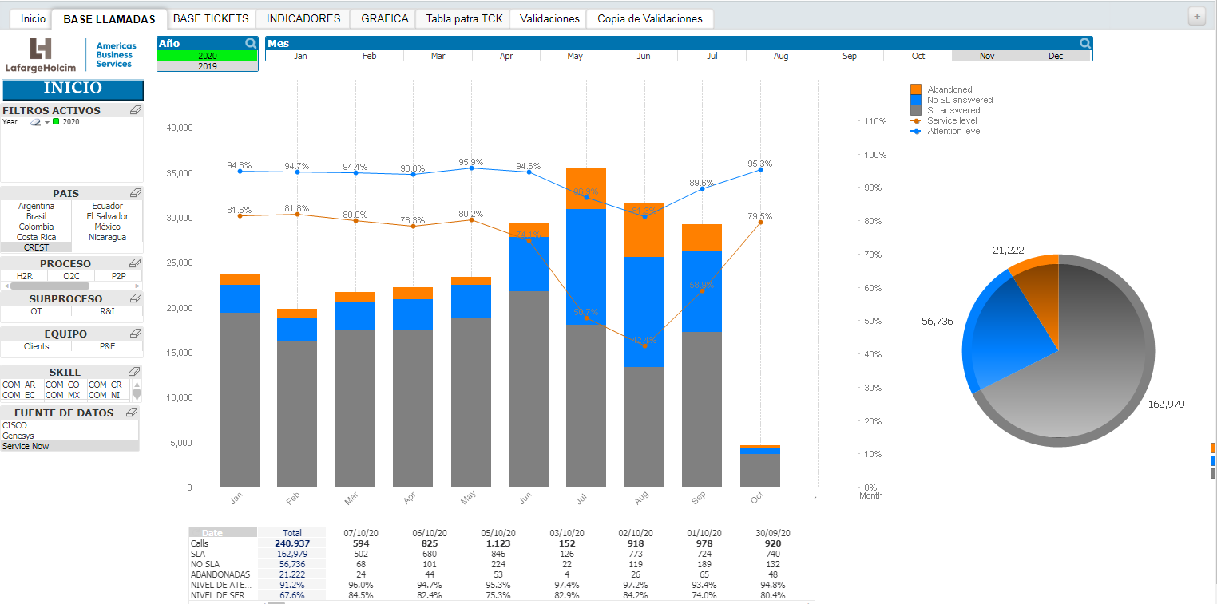1217x604 pixels.
Task: Click the INICIO button
Action: [72, 89]
